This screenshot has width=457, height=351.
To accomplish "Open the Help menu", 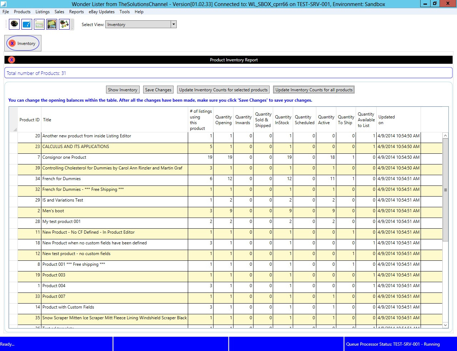I will click(139, 12).
